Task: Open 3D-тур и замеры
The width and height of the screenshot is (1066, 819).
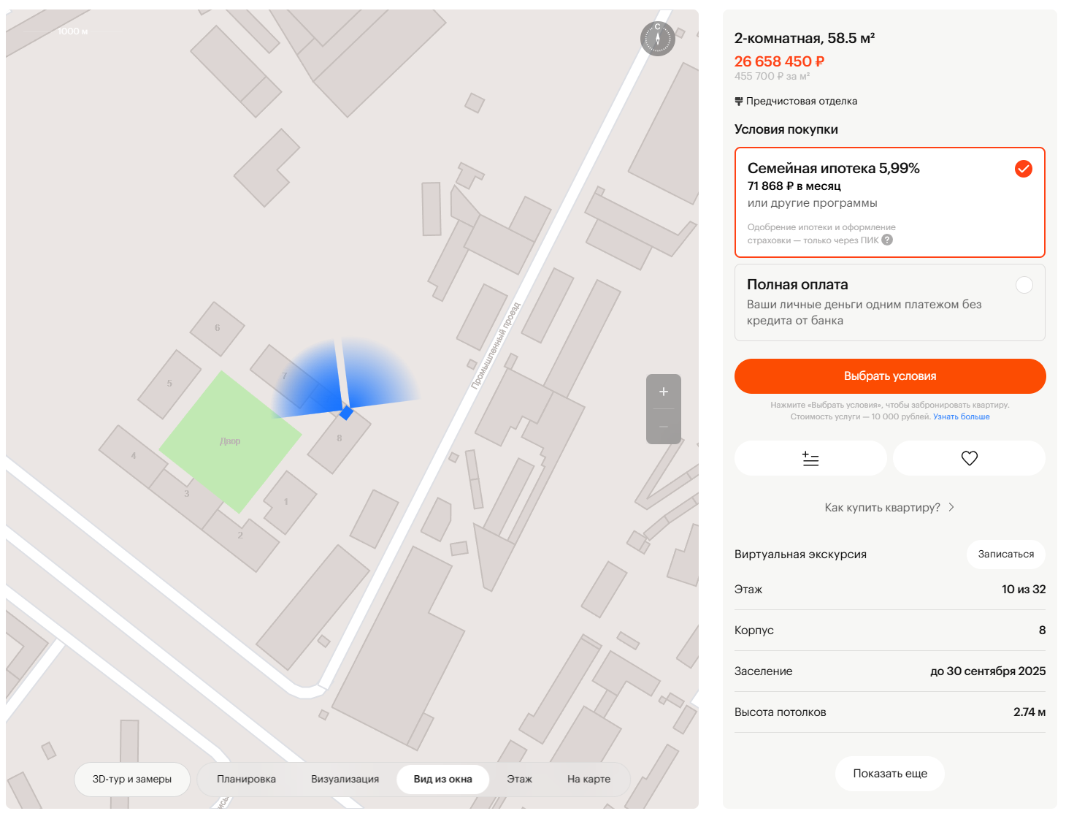Action: (x=132, y=780)
